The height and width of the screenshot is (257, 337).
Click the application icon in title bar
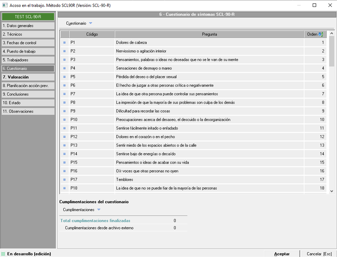(x=5, y=5)
